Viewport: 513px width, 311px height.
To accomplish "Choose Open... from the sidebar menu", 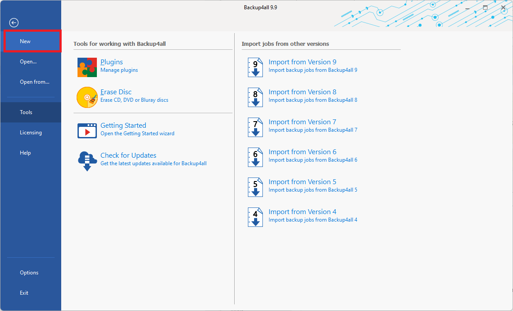I will pyautogui.click(x=28, y=62).
